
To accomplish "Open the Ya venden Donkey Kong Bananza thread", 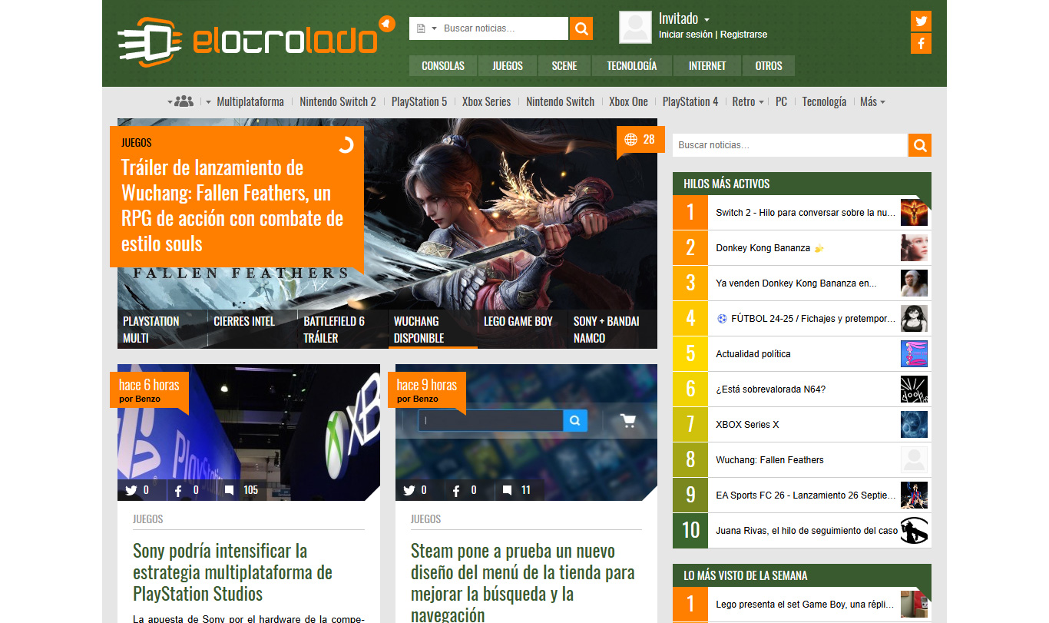I will [796, 283].
